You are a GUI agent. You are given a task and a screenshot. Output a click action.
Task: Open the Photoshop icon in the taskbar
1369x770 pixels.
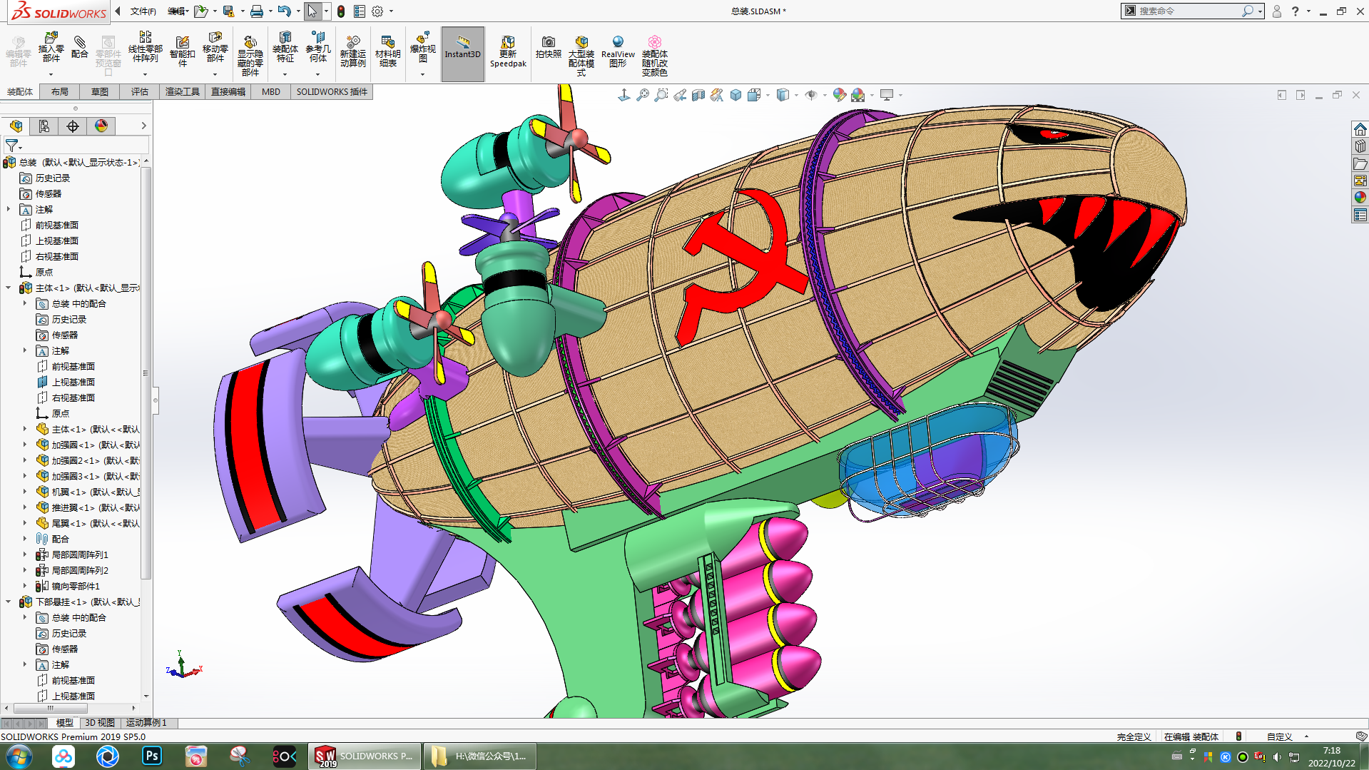pyautogui.click(x=152, y=756)
